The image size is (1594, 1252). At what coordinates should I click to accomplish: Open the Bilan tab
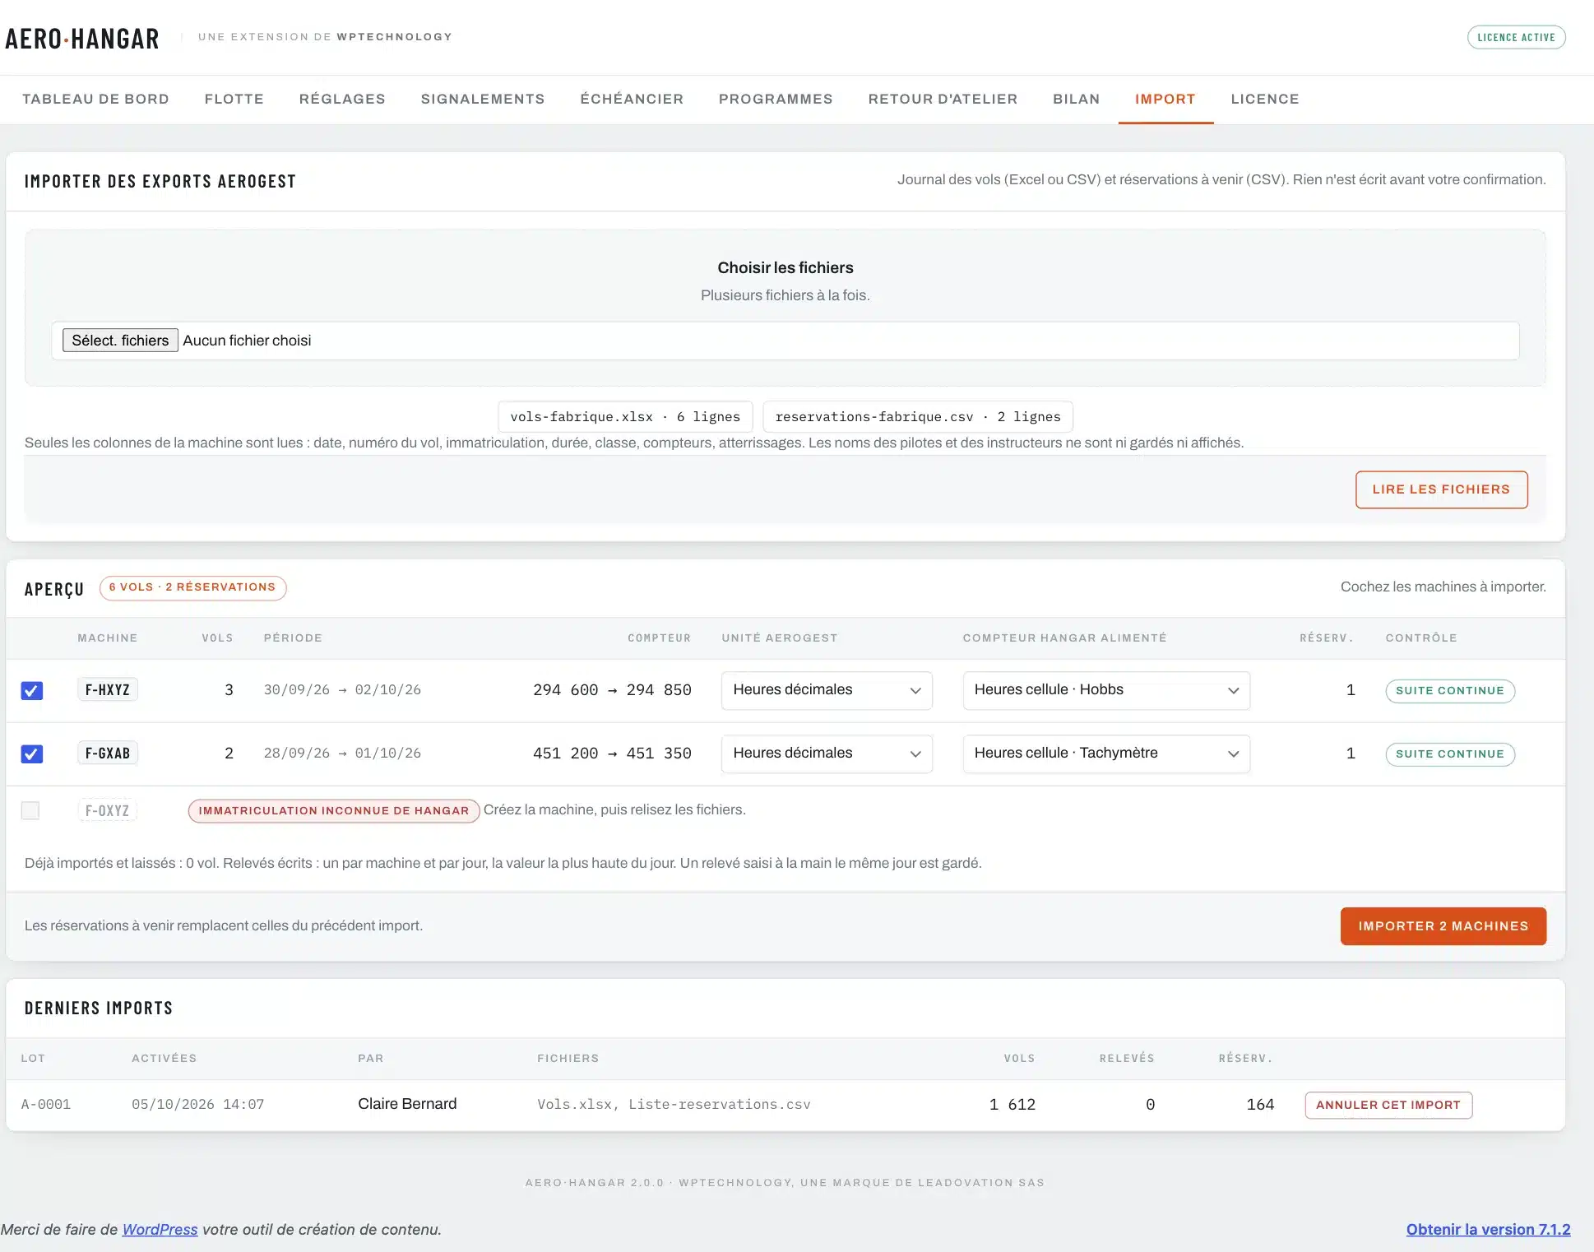(x=1077, y=99)
